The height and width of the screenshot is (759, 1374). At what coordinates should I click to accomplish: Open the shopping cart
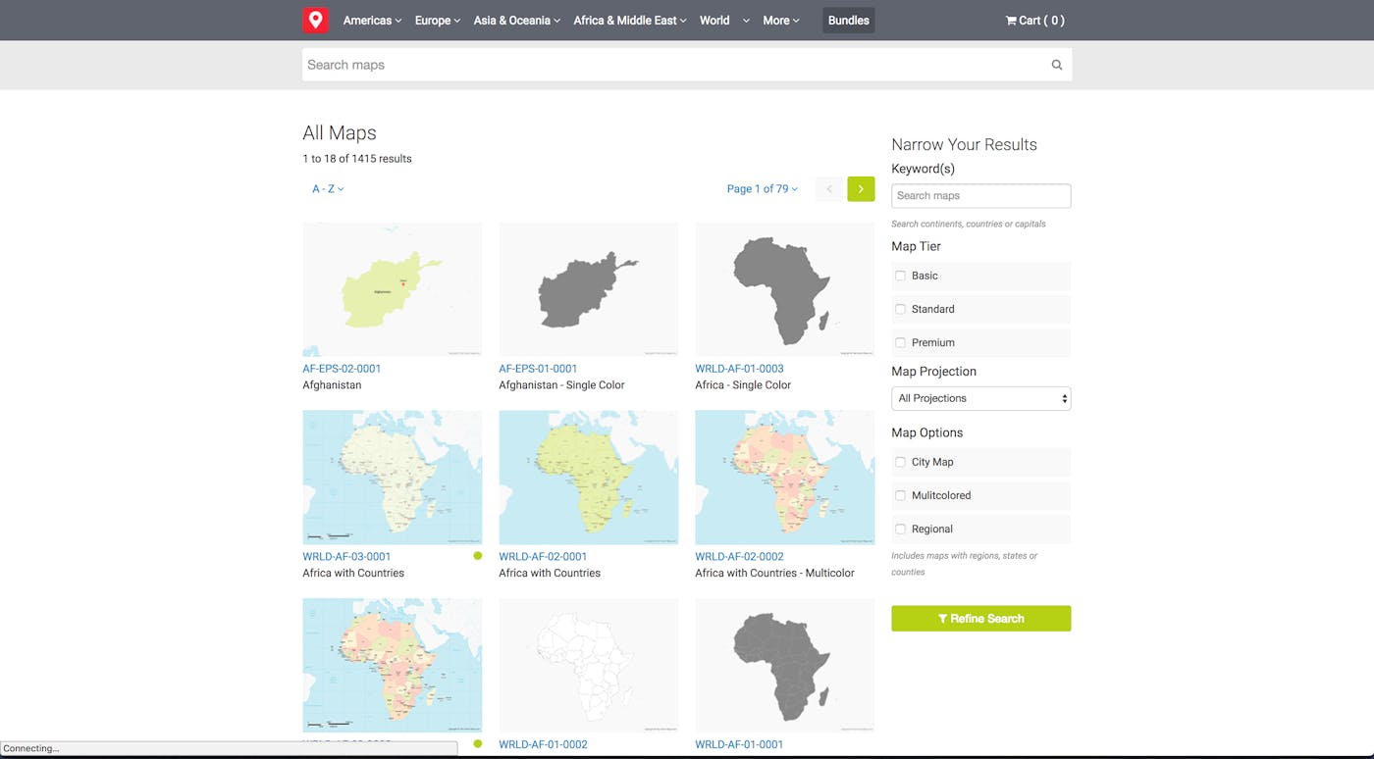(1034, 21)
